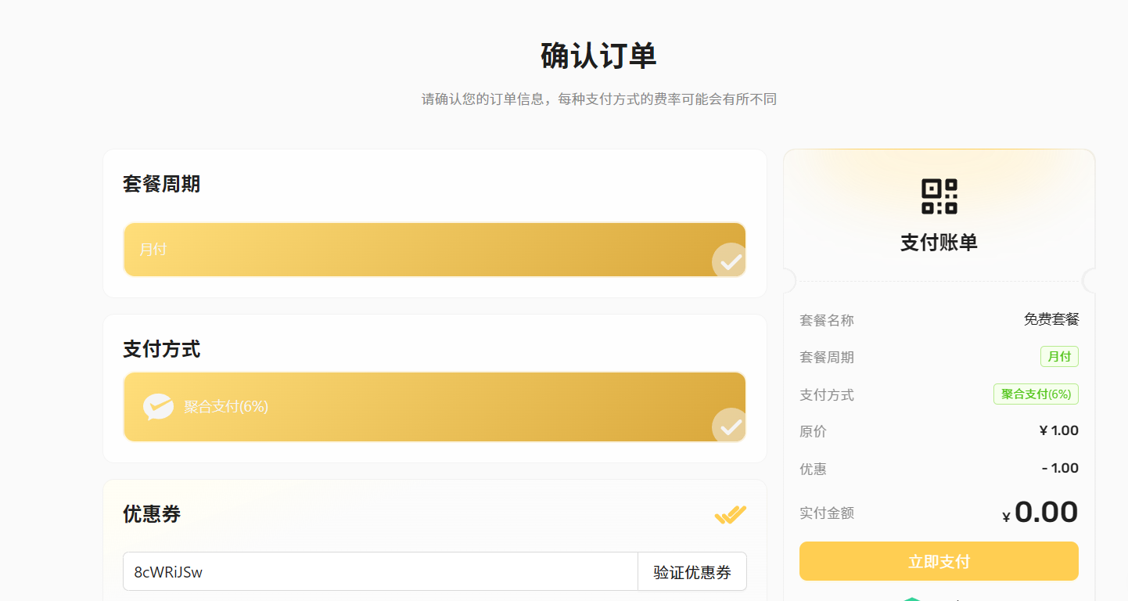Click the 支付账单 panel title

(939, 243)
